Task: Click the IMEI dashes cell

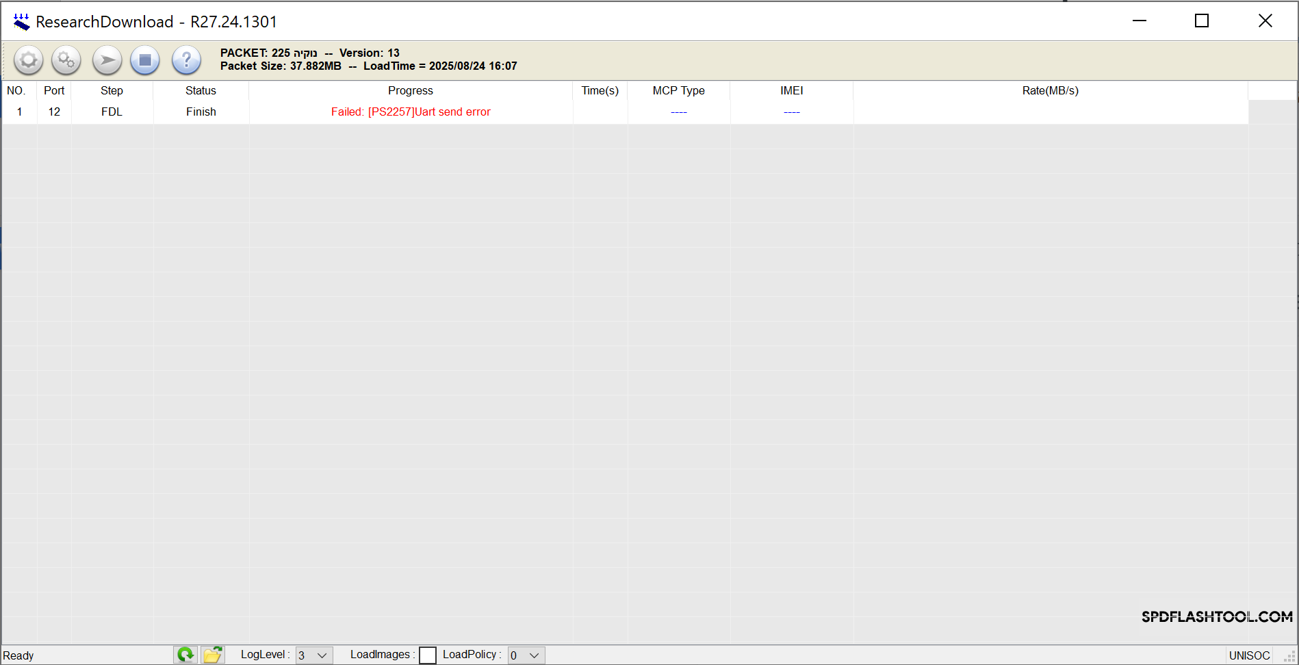Action: [792, 112]
